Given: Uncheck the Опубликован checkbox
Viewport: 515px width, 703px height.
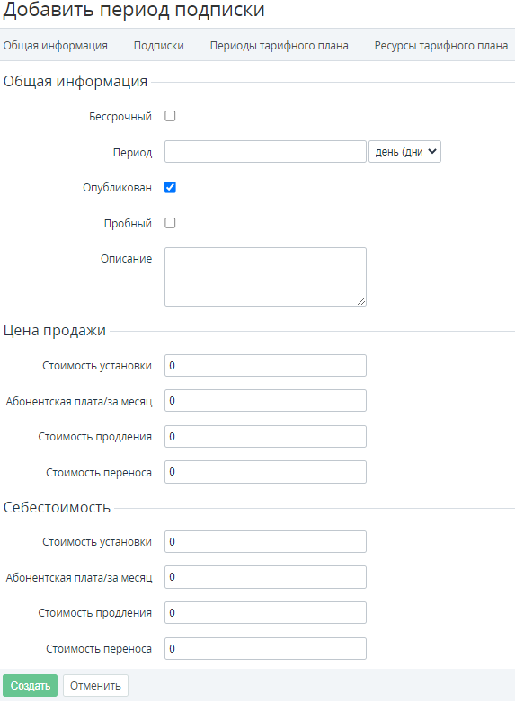Looking at the screenshot, I should [x=170, y=187].
